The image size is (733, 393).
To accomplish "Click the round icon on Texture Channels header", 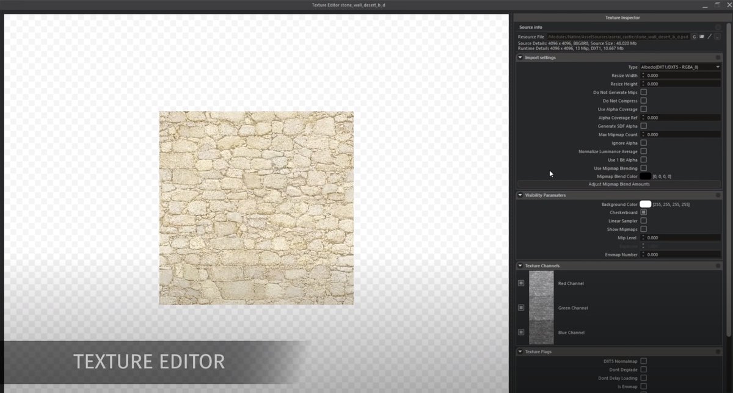I will point(718,266).
